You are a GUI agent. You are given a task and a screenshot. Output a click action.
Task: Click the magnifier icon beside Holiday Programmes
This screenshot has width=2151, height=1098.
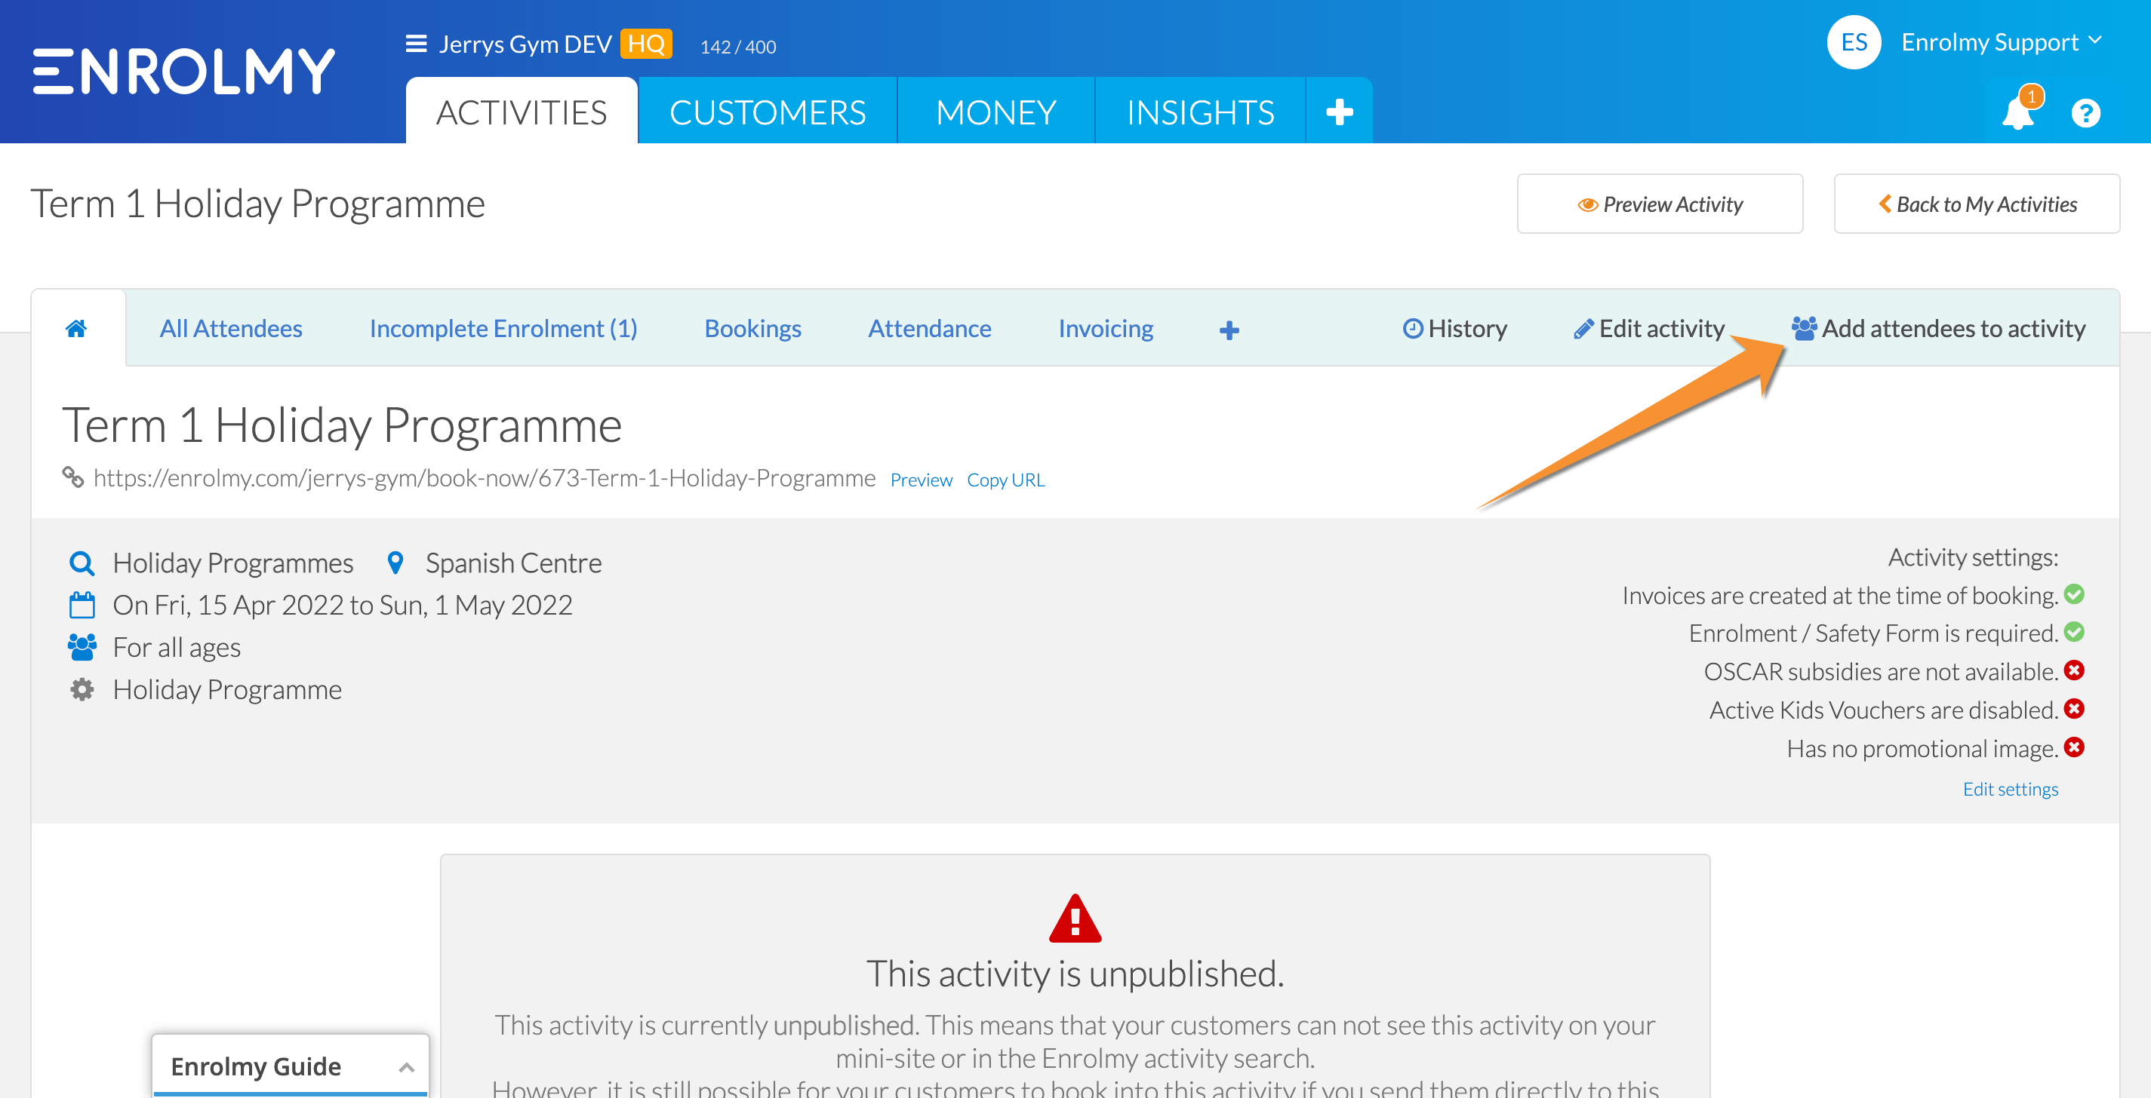coord(81,563)
